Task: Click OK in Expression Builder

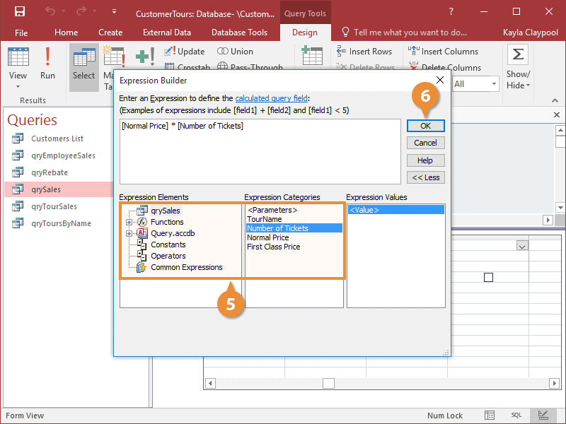Action: (426, 126)
